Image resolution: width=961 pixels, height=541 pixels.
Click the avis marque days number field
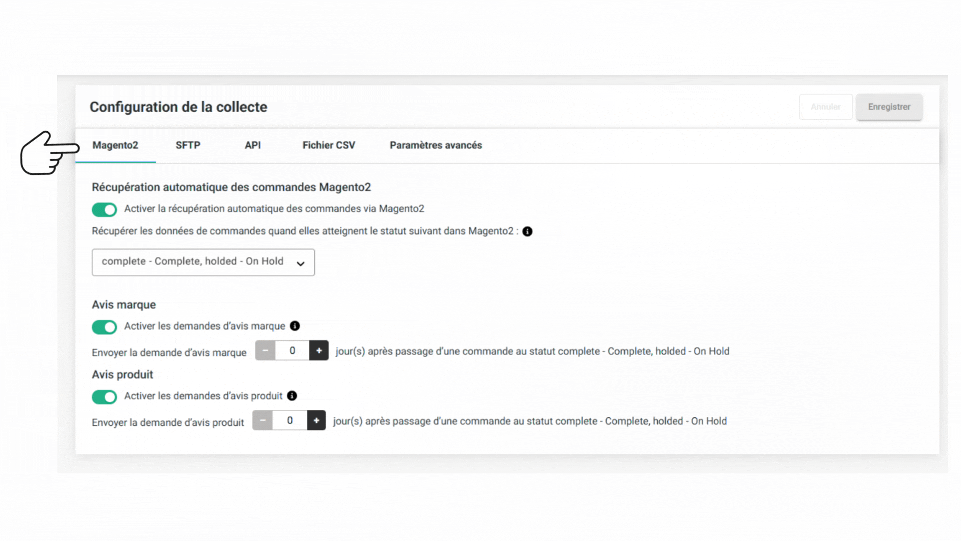pyautogui.click(x=292, y=351)
